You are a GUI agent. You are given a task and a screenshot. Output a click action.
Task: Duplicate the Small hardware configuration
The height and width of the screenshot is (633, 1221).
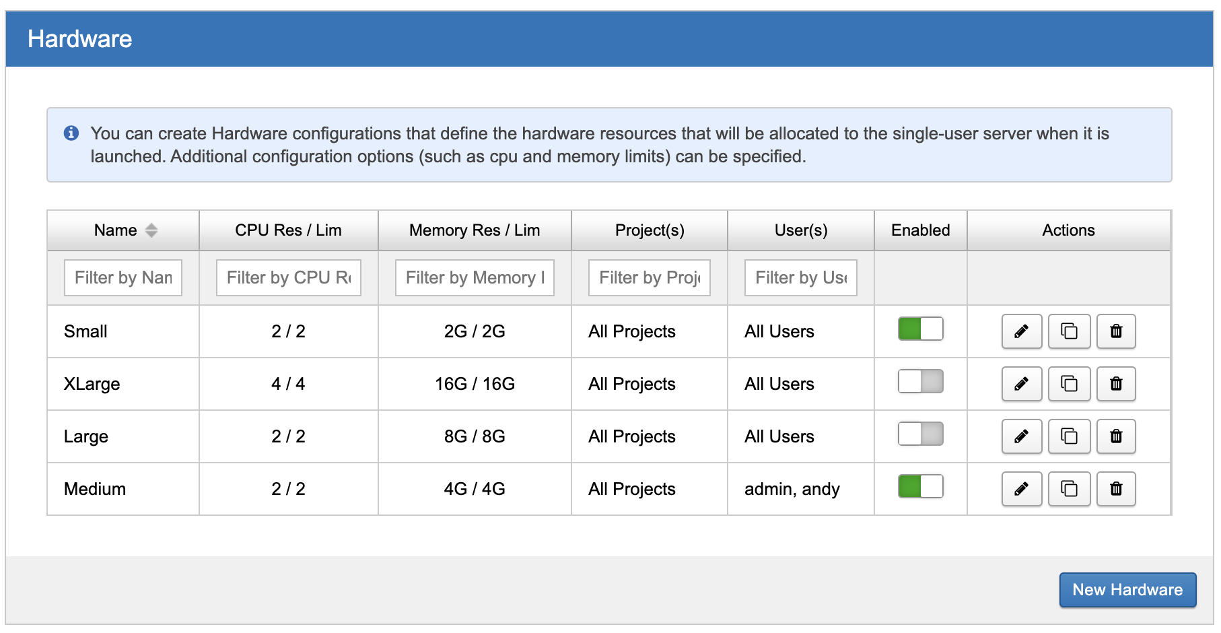1069,331
